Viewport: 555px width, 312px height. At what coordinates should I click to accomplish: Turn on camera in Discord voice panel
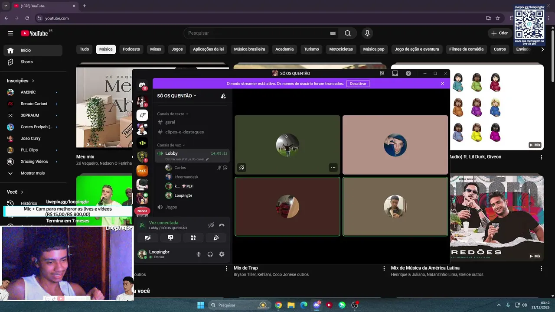(147, 237)
